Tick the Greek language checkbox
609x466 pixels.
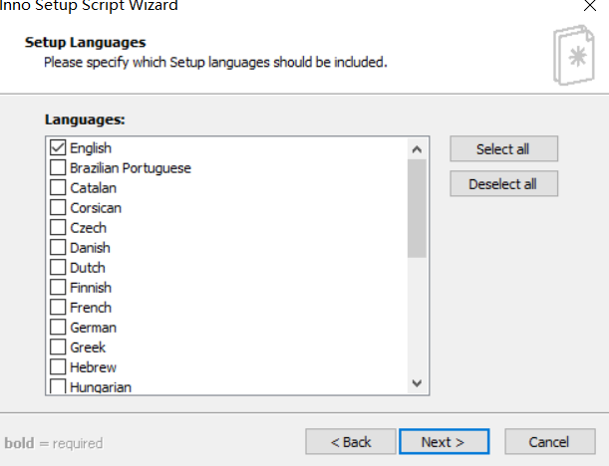click(58, 347)
